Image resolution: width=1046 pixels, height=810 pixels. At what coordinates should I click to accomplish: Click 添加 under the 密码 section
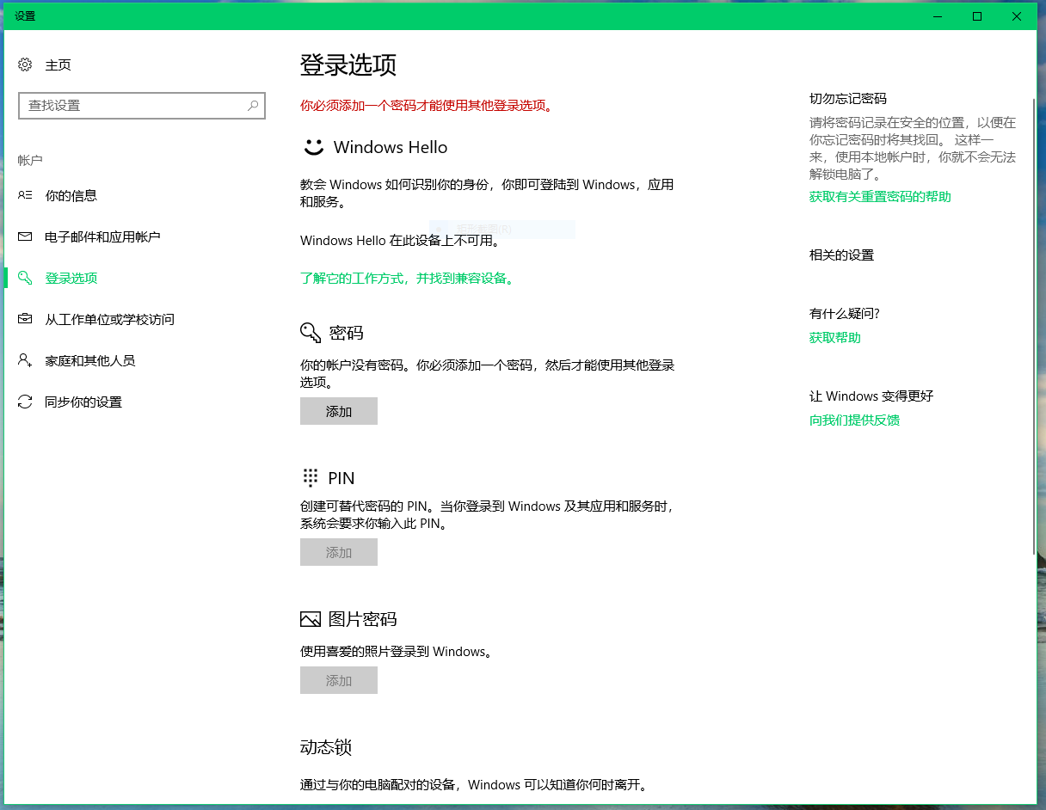pos(338,411)
